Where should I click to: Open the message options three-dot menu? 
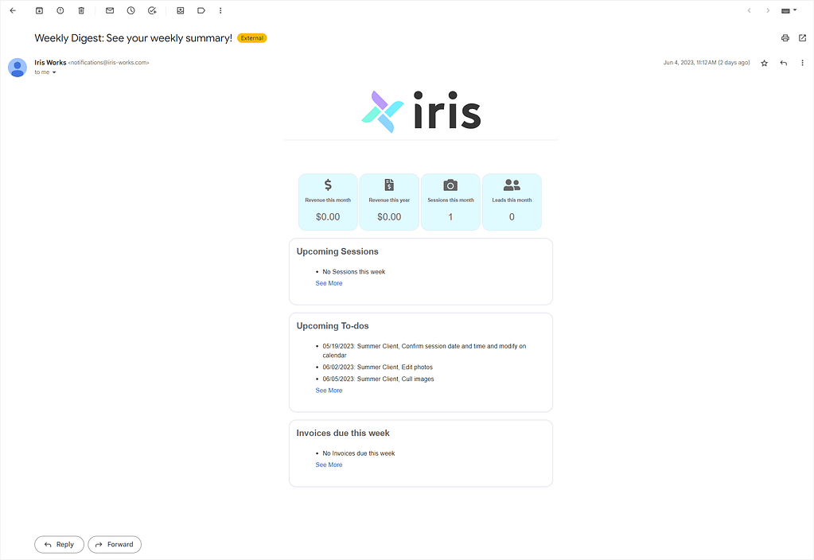tap(802, 63)
